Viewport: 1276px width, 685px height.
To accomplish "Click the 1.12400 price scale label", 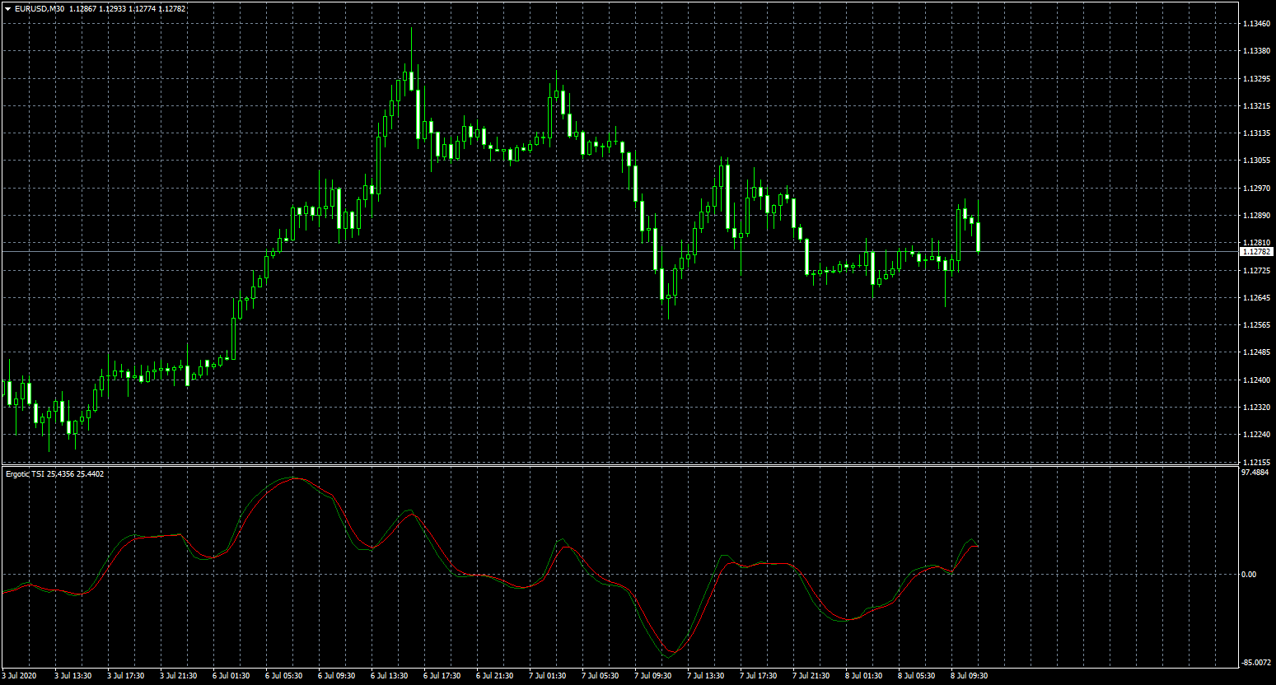I will tap(1256, 380).
